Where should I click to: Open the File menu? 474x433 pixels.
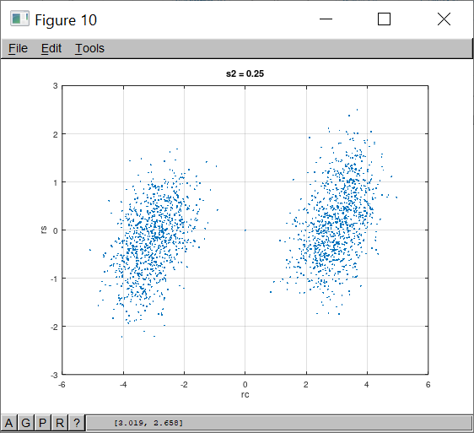18,48
